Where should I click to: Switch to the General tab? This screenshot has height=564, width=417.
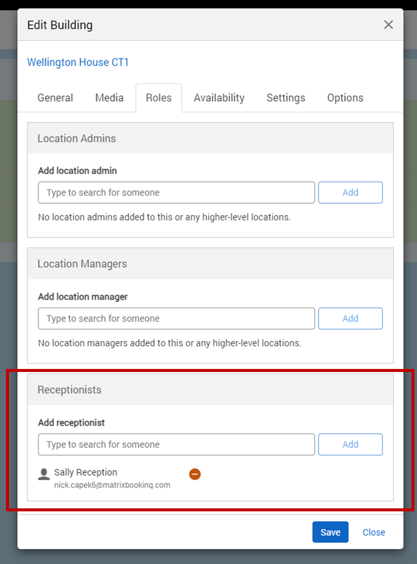tap(55, 98)
